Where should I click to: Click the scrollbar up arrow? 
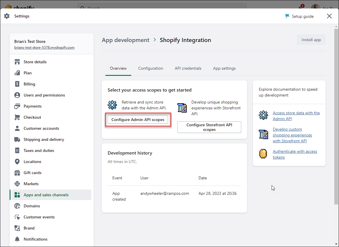[336, 27]
